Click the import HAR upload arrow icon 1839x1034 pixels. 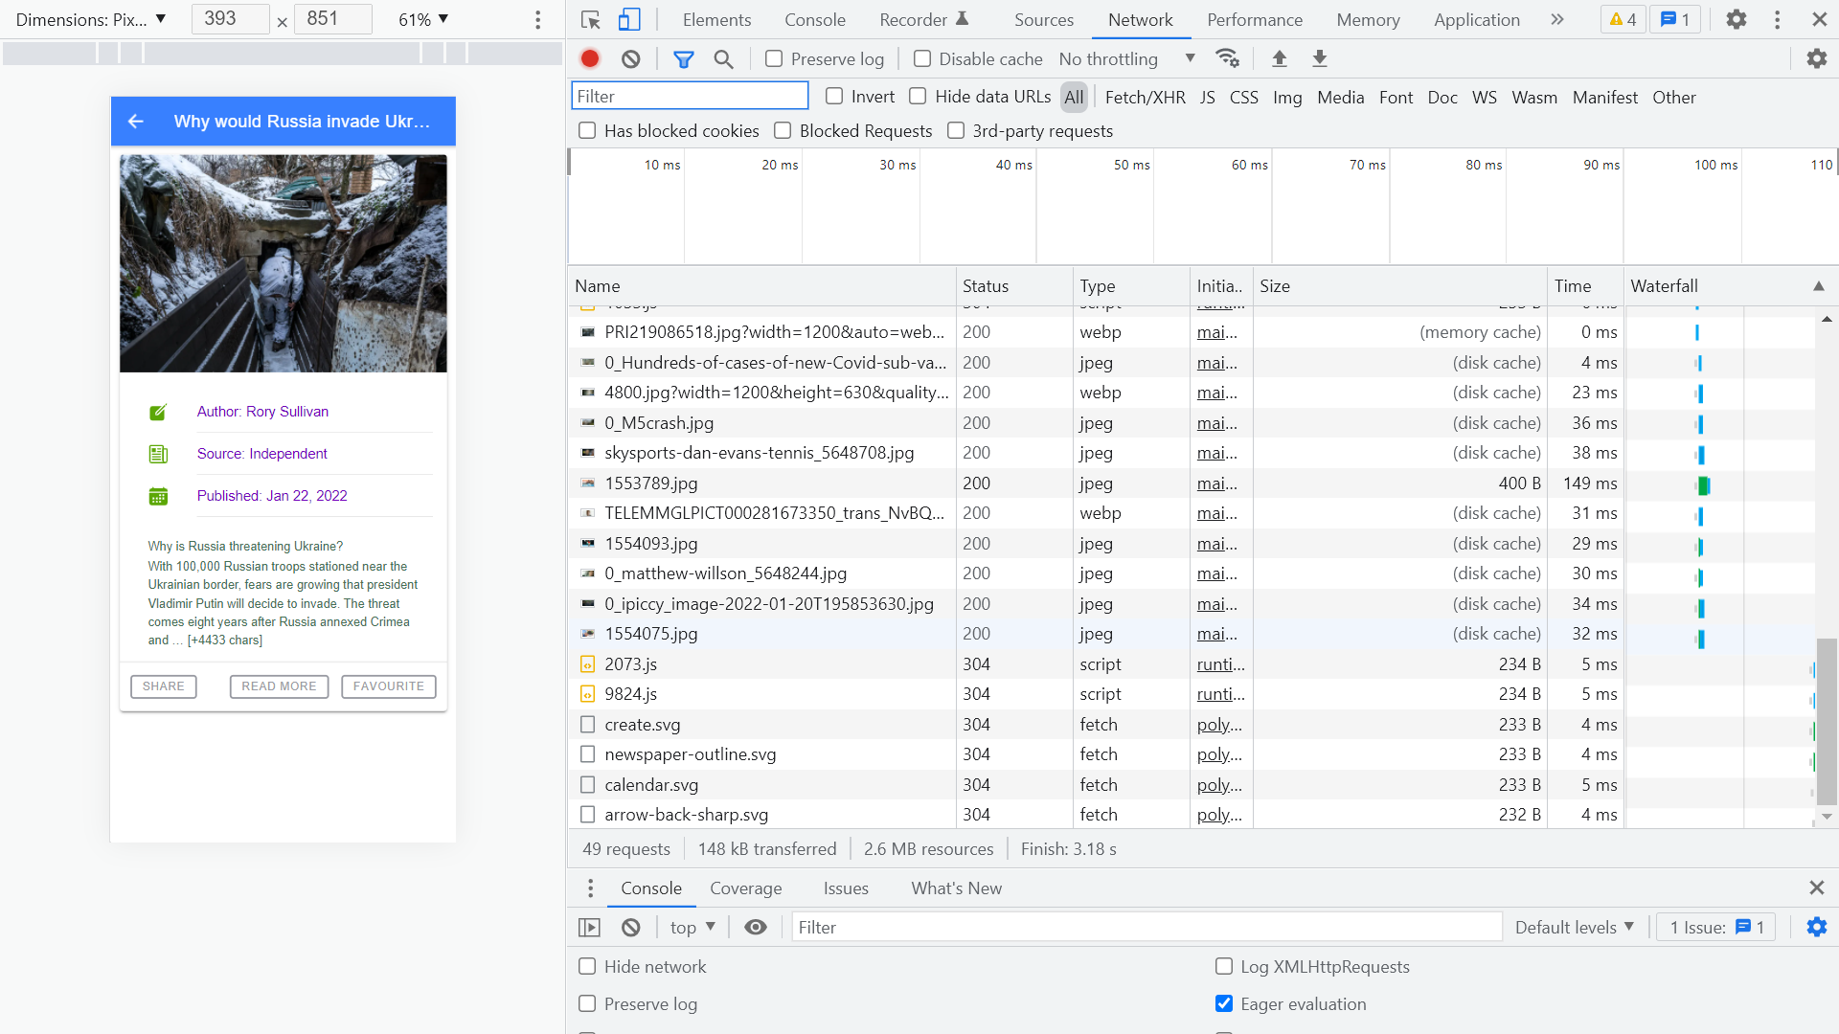(1279, 59)
